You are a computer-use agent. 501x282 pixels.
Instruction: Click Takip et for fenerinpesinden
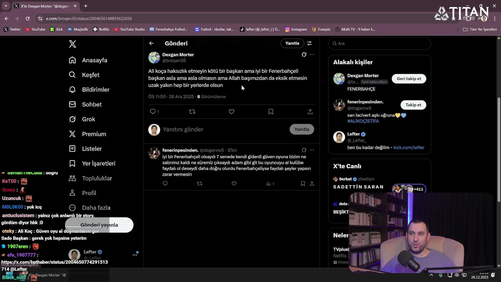[x=413, y=105]
